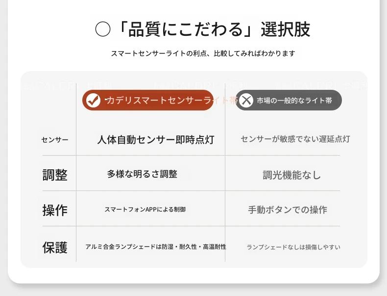
Task: Click the スマートフォンAPPによる制御 cell
Action: [145, 210]
